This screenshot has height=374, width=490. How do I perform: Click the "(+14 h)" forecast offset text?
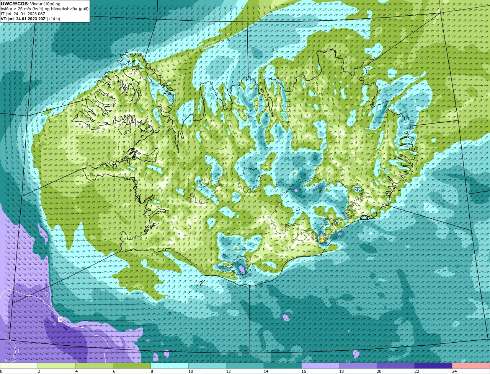click(53, 19)
